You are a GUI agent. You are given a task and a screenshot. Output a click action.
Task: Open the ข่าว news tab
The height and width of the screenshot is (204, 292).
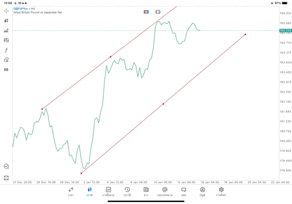(x=146, y=191)
